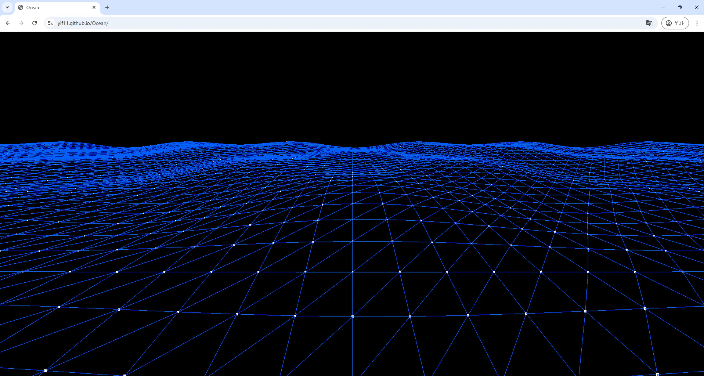704x376 pixels.
Task: Close the Ocean tab
Action: (x=94, y=7)
